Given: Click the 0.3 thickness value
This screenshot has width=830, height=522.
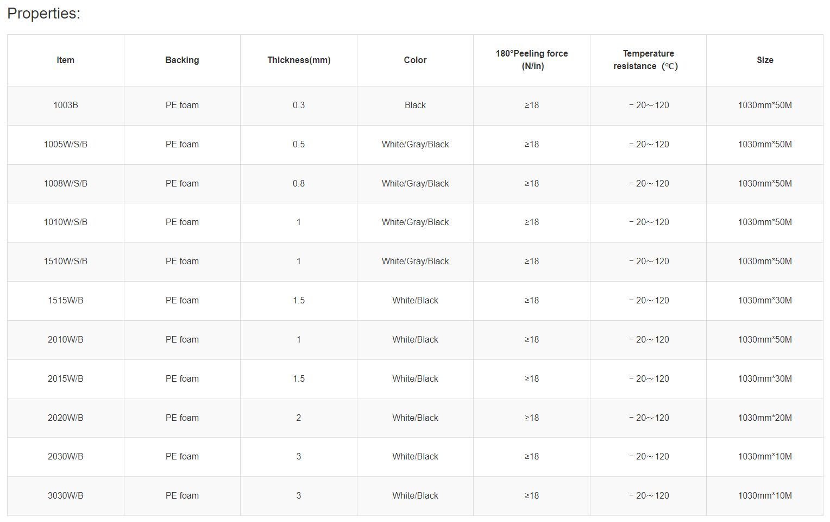Looking at the screenshot, I should pos(299,105).
